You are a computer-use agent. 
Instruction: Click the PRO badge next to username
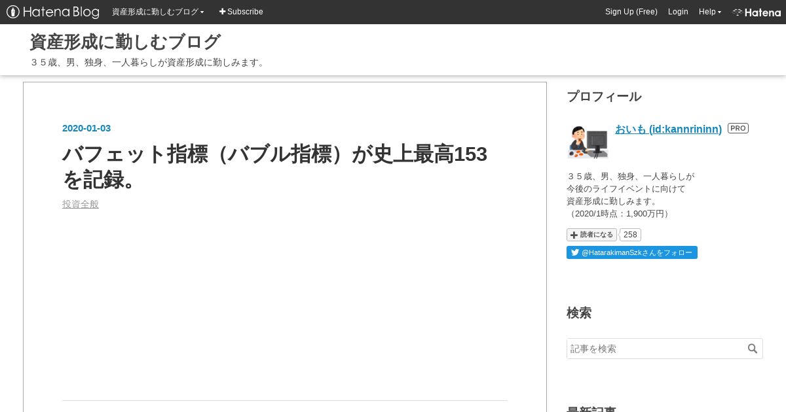(738, 128)
